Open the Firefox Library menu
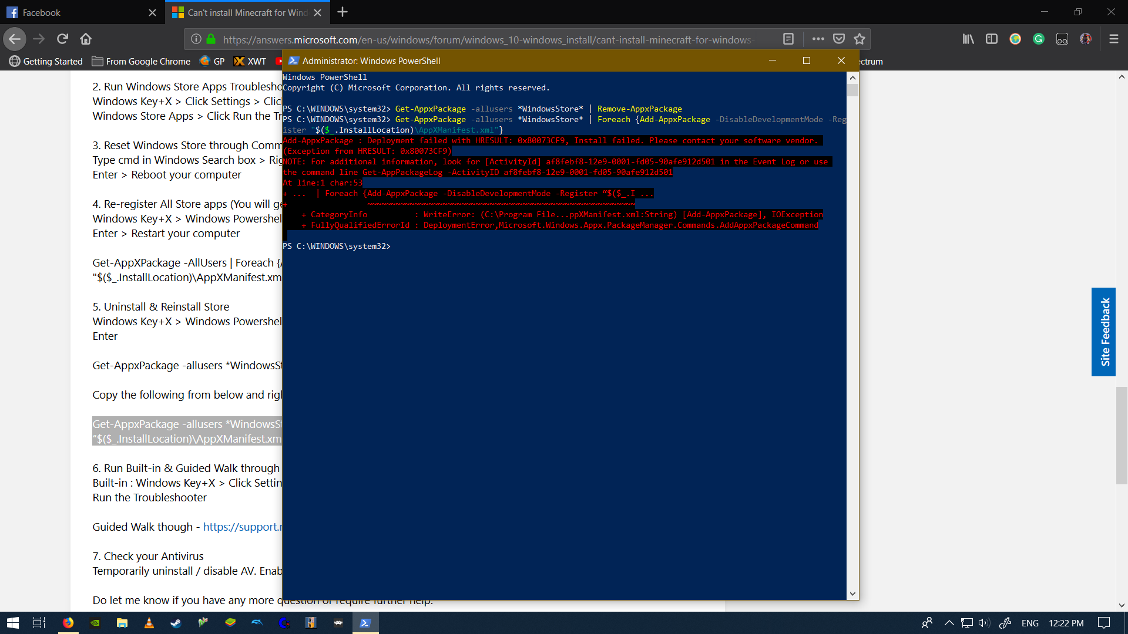This screenshot has height=634, width=1128. [x=968, y=39]
